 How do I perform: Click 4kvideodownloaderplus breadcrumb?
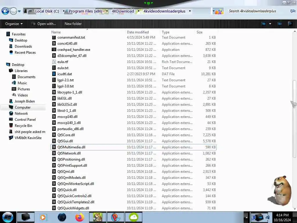pos(164,11)
